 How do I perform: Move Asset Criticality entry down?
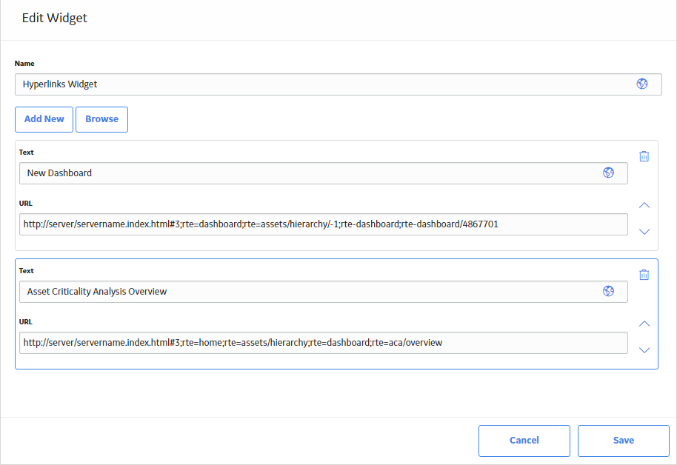644,350
